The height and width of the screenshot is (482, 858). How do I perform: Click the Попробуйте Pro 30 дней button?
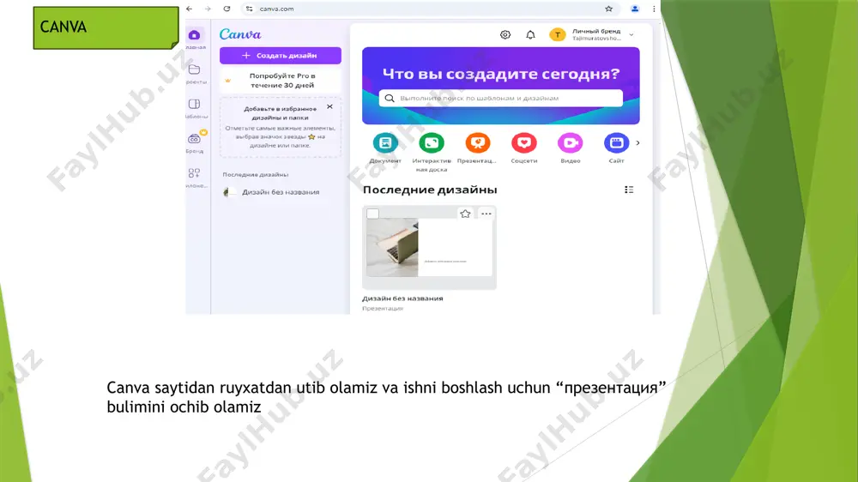point(281,81)
